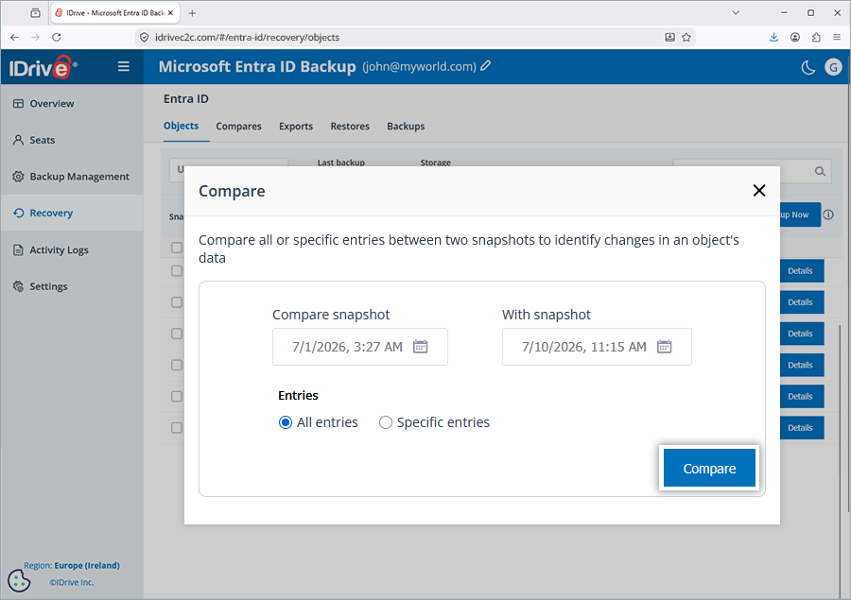Click the partially hidden Backup Now button

tap(801, 214)
